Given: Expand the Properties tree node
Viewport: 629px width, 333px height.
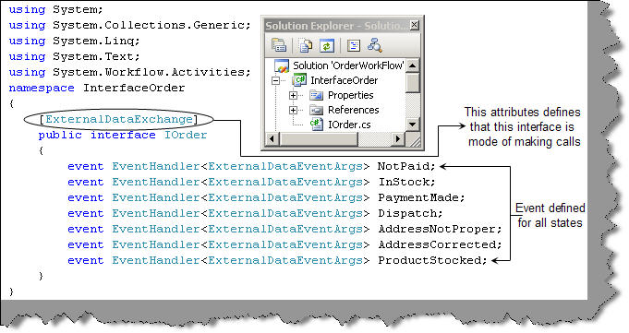Looking at the screenshot, I should coord(293,95).
